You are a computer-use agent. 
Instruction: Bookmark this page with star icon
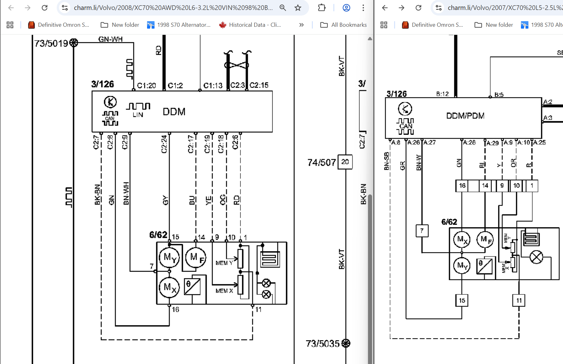pyautogui.click(x=298, y=8)
